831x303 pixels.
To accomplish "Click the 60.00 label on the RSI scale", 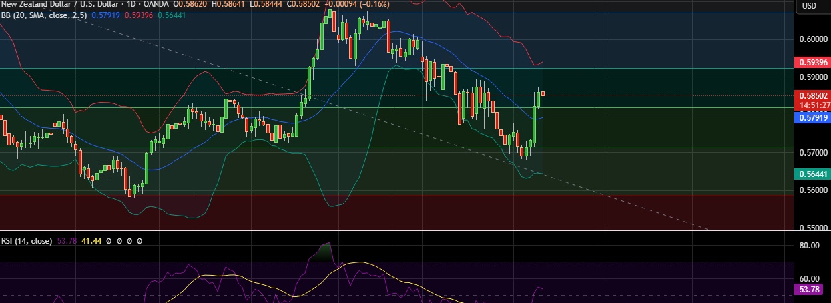I will coord(810,279).
